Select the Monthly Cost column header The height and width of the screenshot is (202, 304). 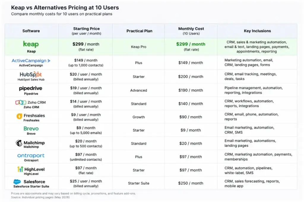(x=191, y=31)
